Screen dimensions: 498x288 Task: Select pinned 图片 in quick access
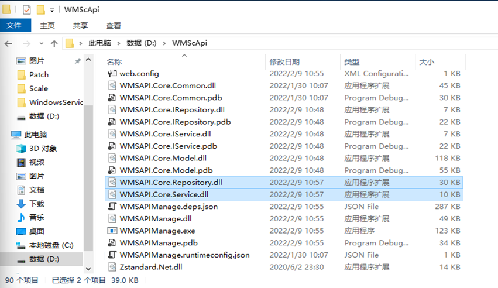(x=37, y=61)
